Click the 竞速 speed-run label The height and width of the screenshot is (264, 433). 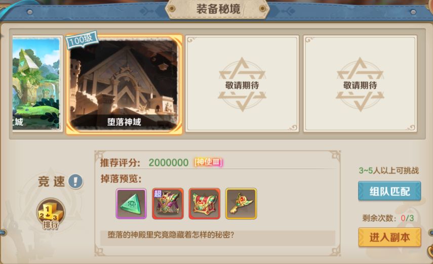52,181
